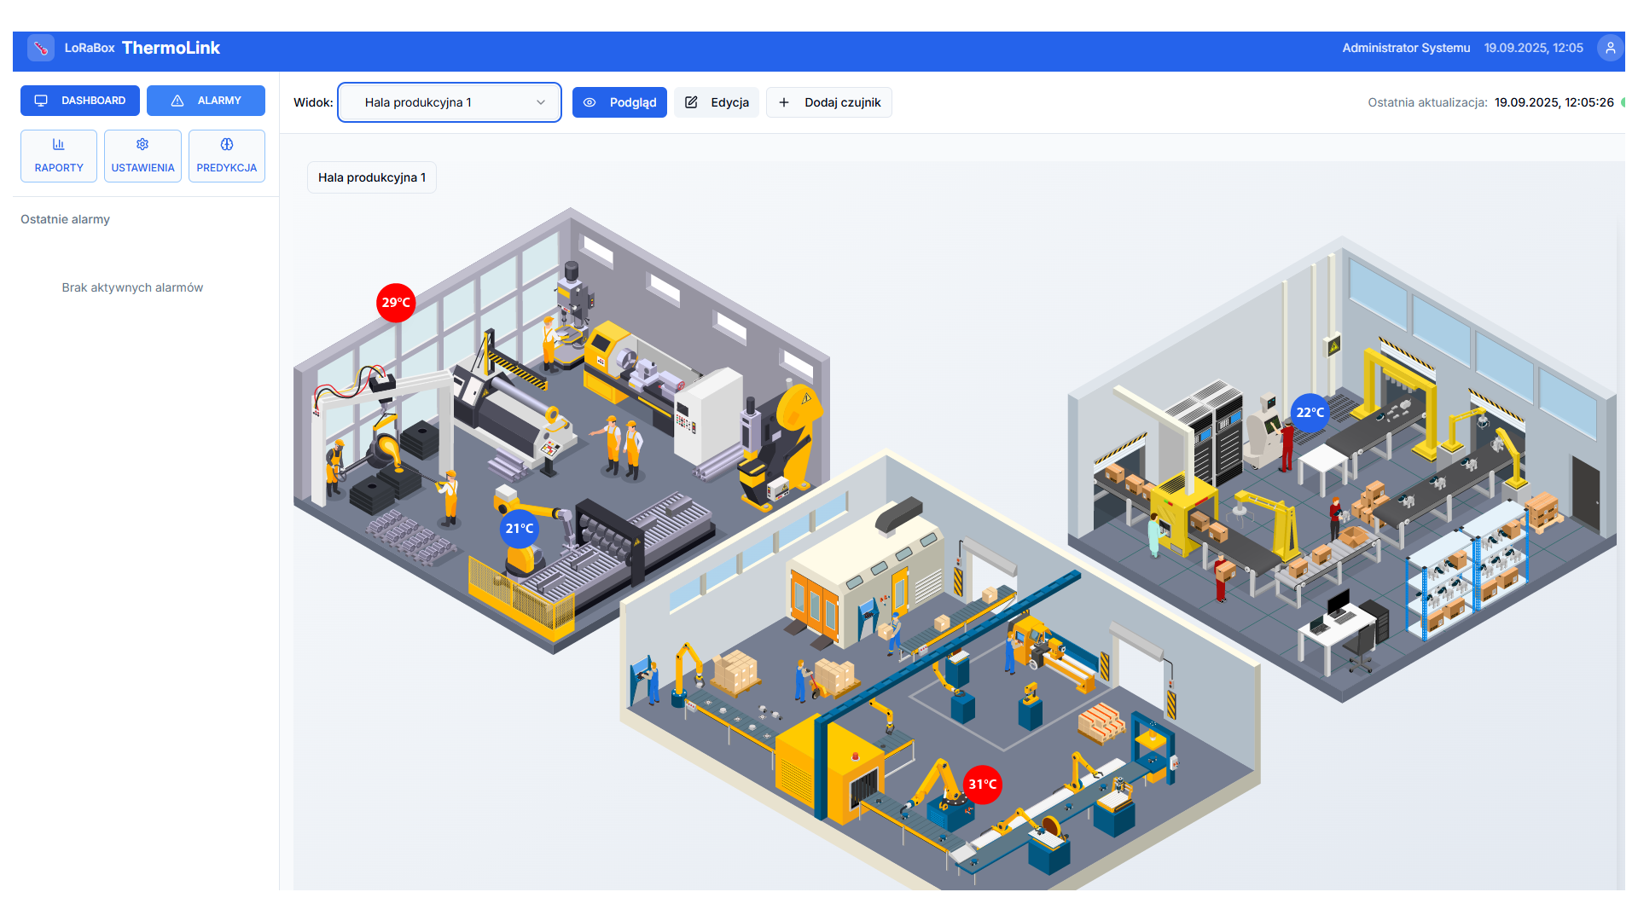1638x921 pixels.
Task: Click the ThermoLink thermometer logo icon
Action: 41,49
